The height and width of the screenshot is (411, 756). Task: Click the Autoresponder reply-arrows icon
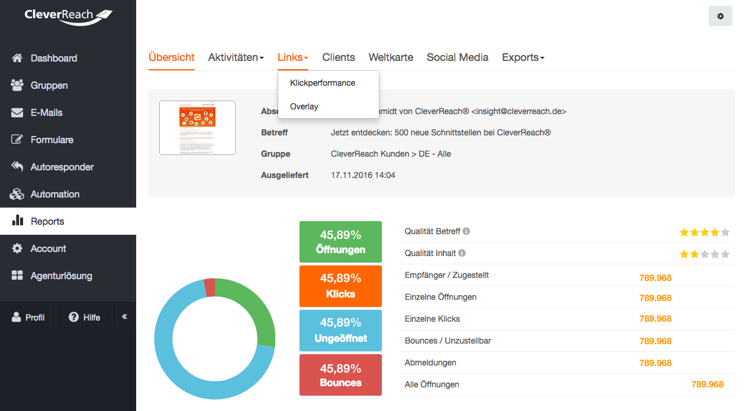tap(17, 167)
